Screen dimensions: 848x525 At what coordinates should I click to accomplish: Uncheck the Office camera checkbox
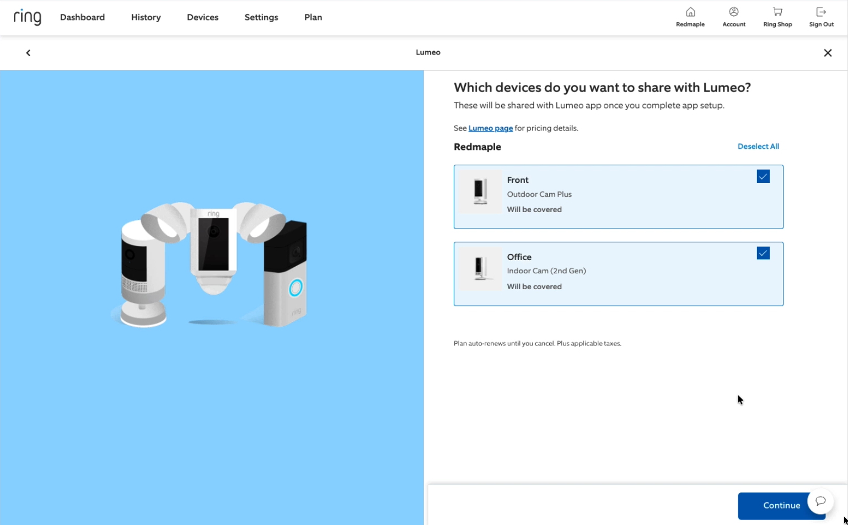(763, 253)
